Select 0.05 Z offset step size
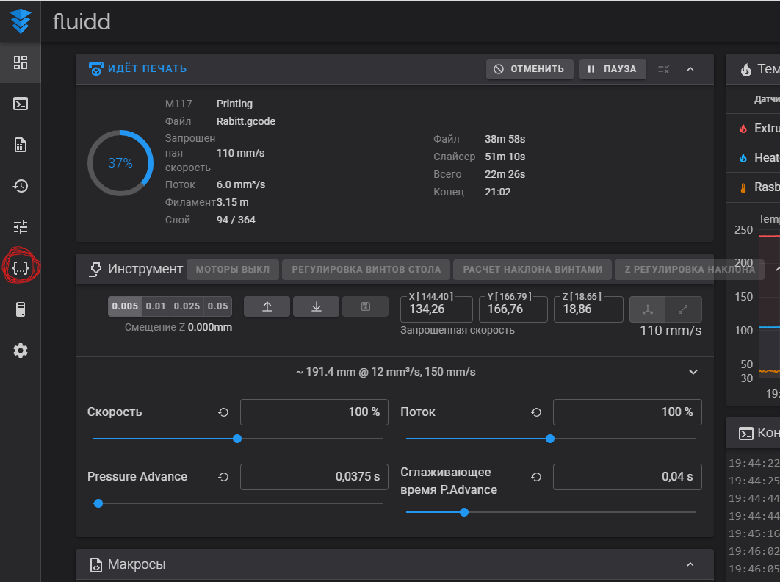780x582 pixels. click(x=217, y=306)
